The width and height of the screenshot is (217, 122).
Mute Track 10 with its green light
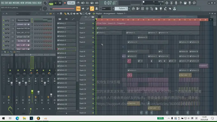(93, 61)
